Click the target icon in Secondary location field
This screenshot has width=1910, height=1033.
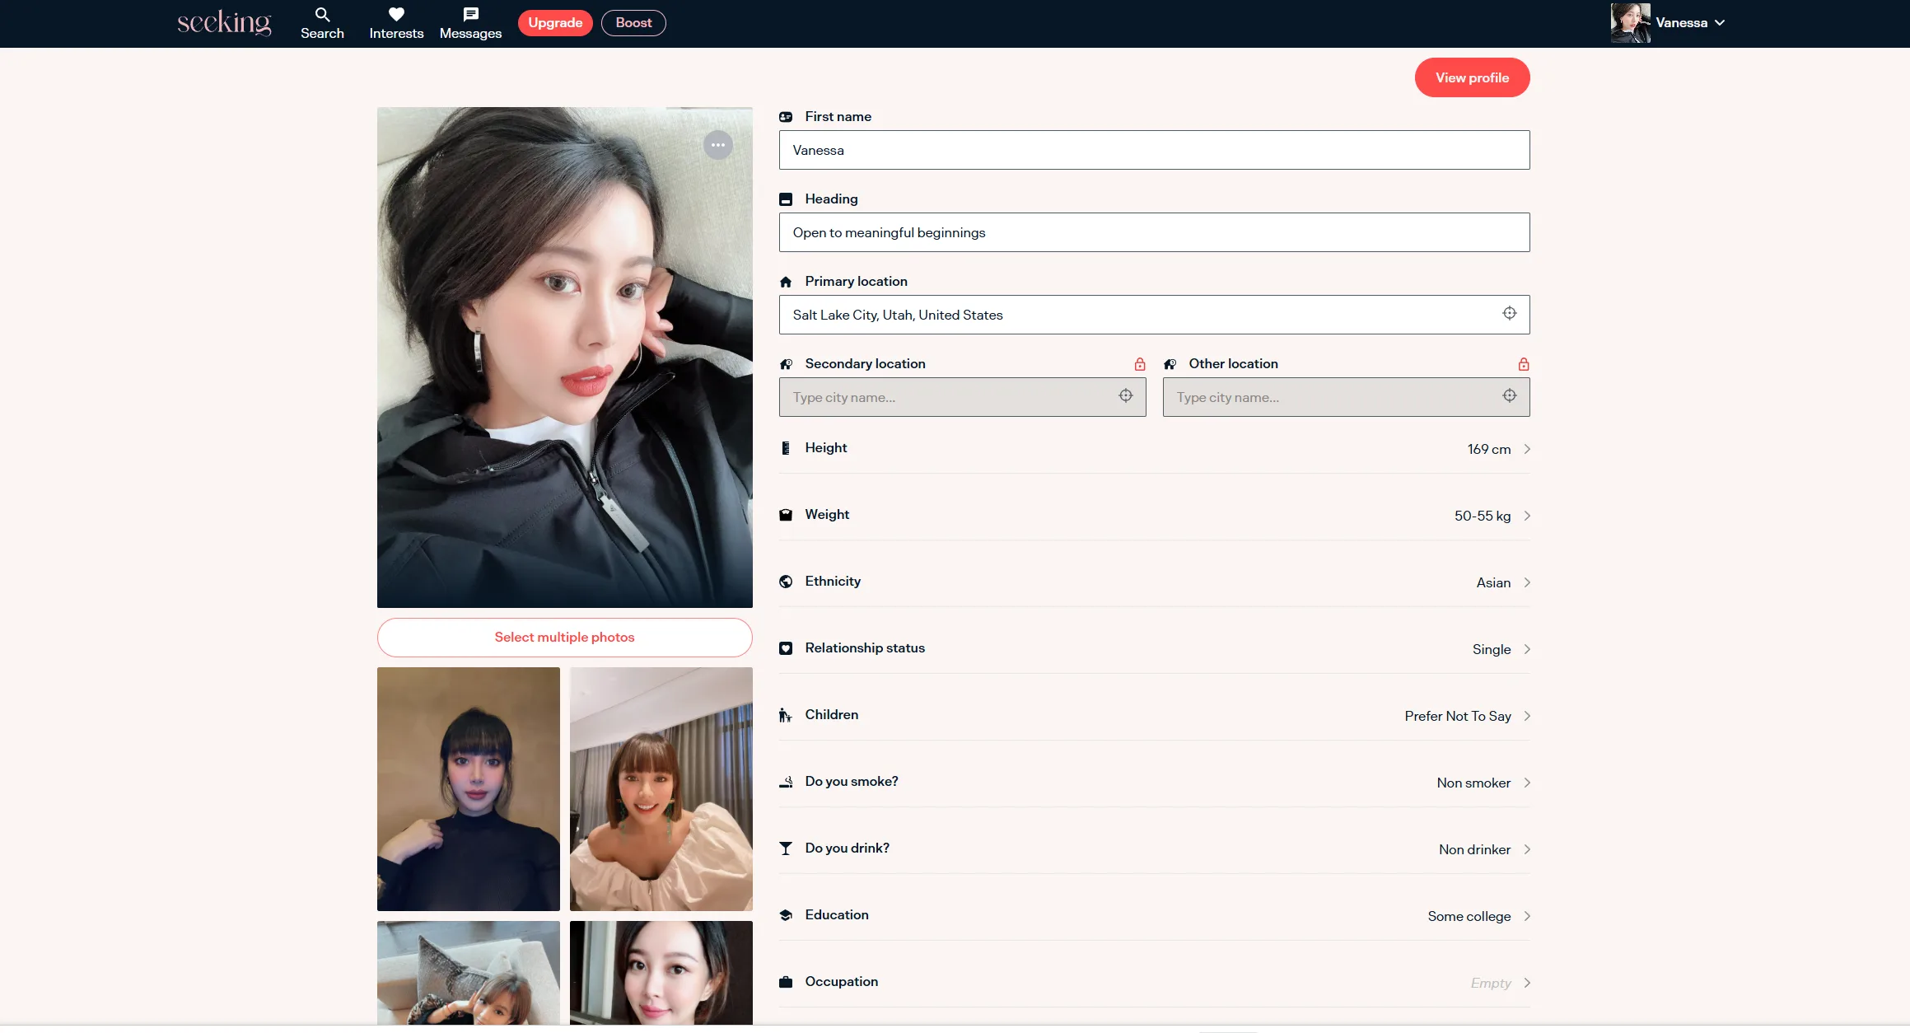point(1126,396)
